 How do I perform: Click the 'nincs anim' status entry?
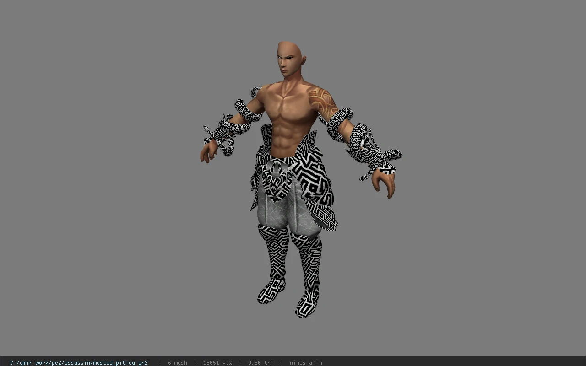(306, 363)
